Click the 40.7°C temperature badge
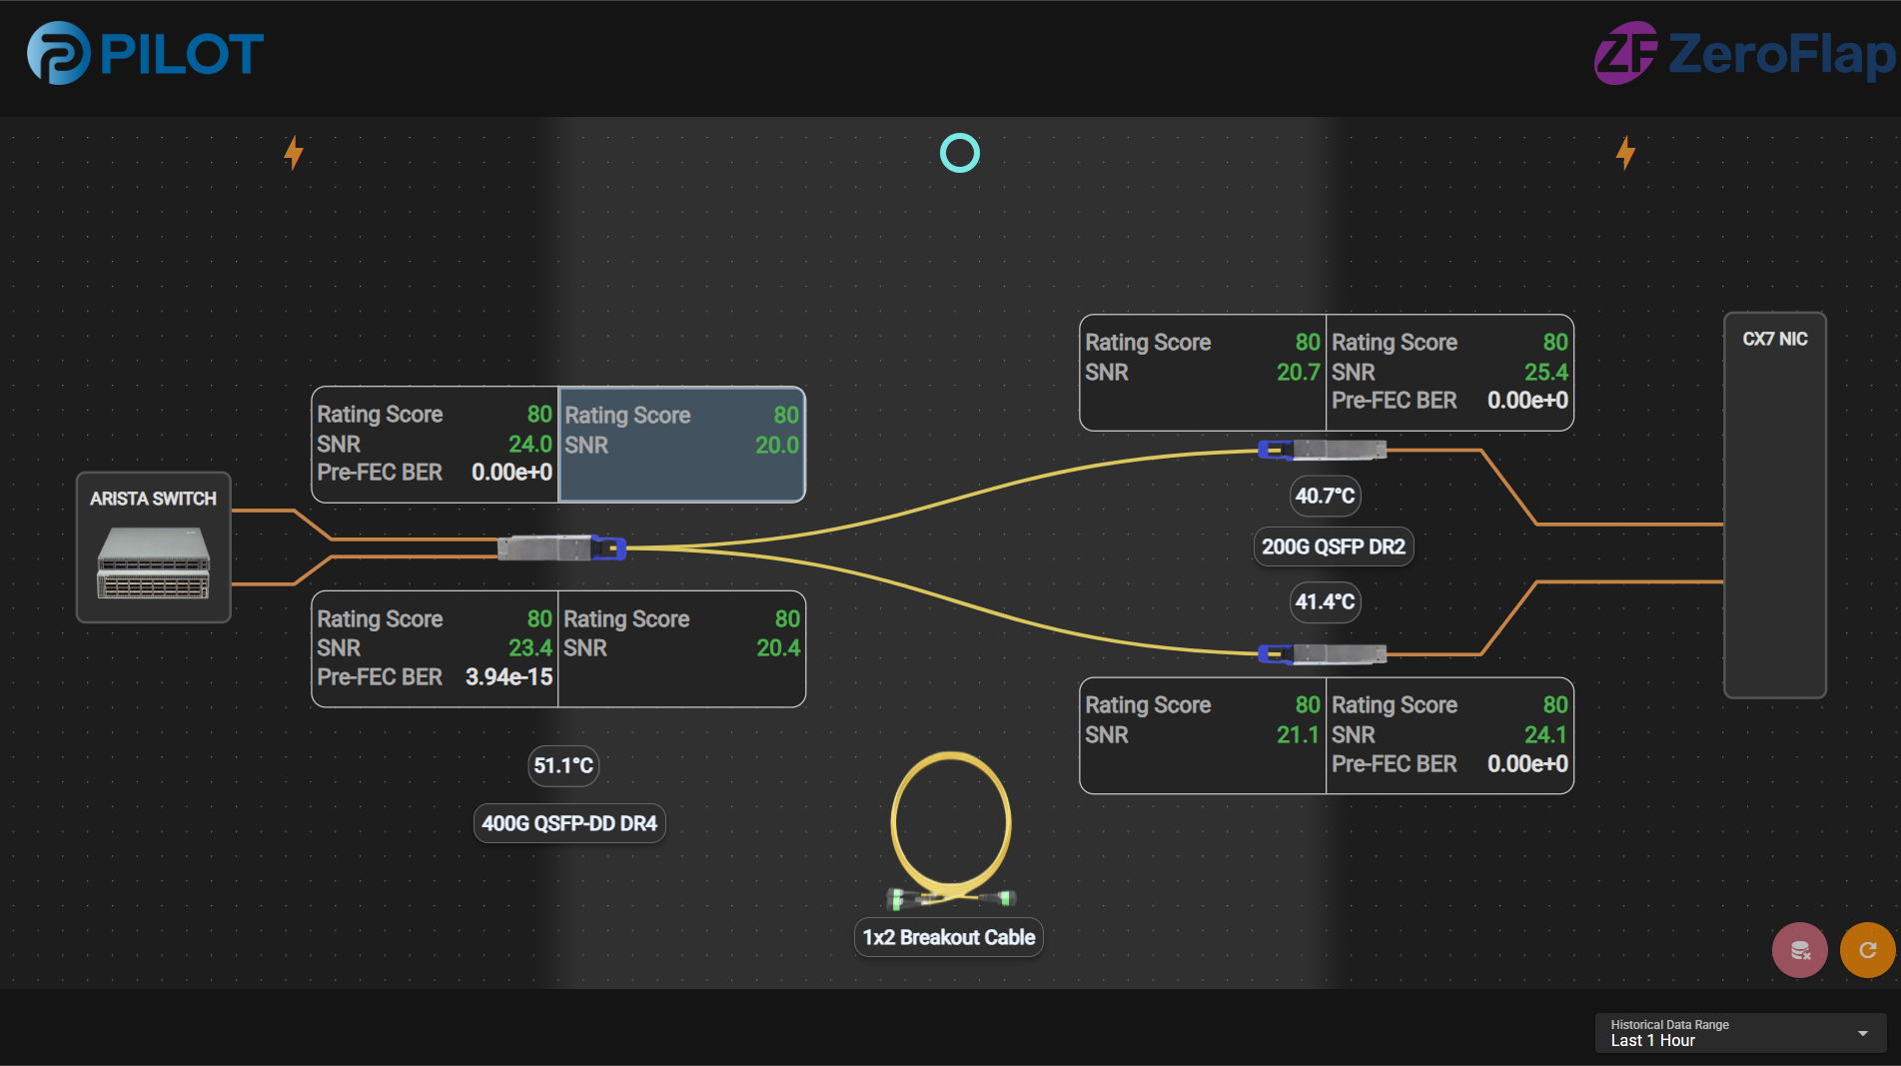Screen dimensions: 1901x1066 pyautogui.click(x=1325, y=496)
